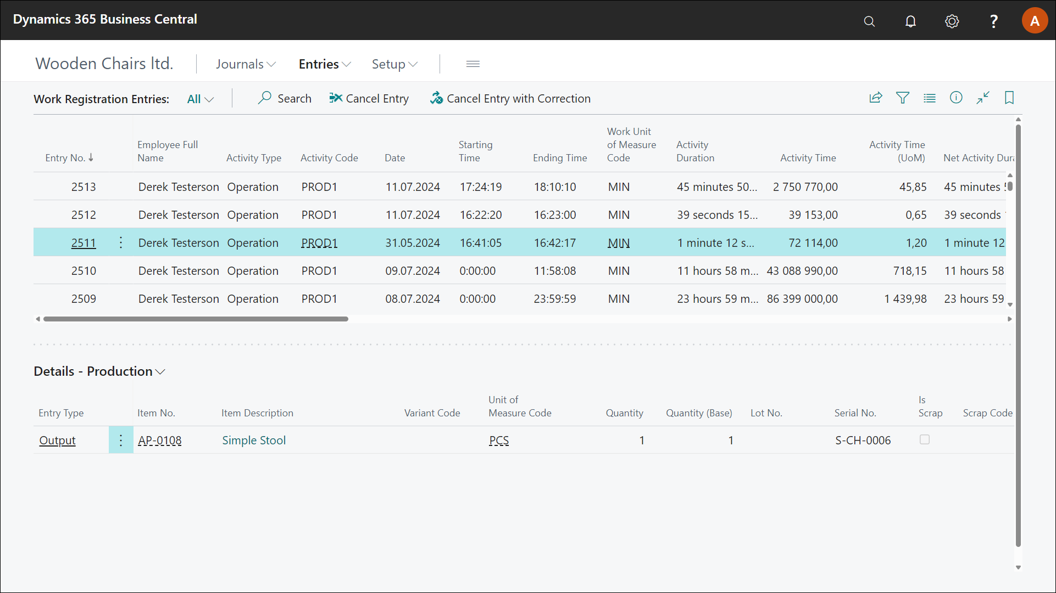The width and height of the screenshot is (1056, 593).
Task: Click the Activity Duration column header
Action: pyautogui.click(x=695, y=151)
